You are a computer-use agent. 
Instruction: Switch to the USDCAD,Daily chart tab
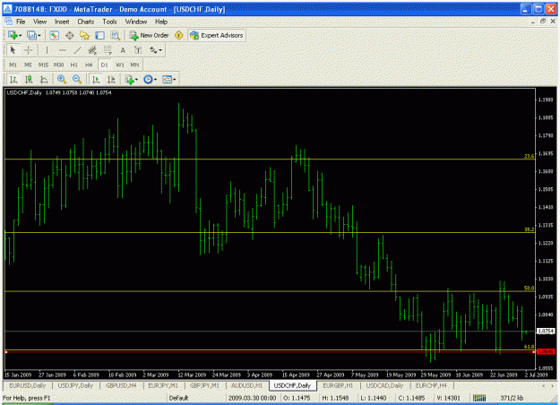pos(384,385)
